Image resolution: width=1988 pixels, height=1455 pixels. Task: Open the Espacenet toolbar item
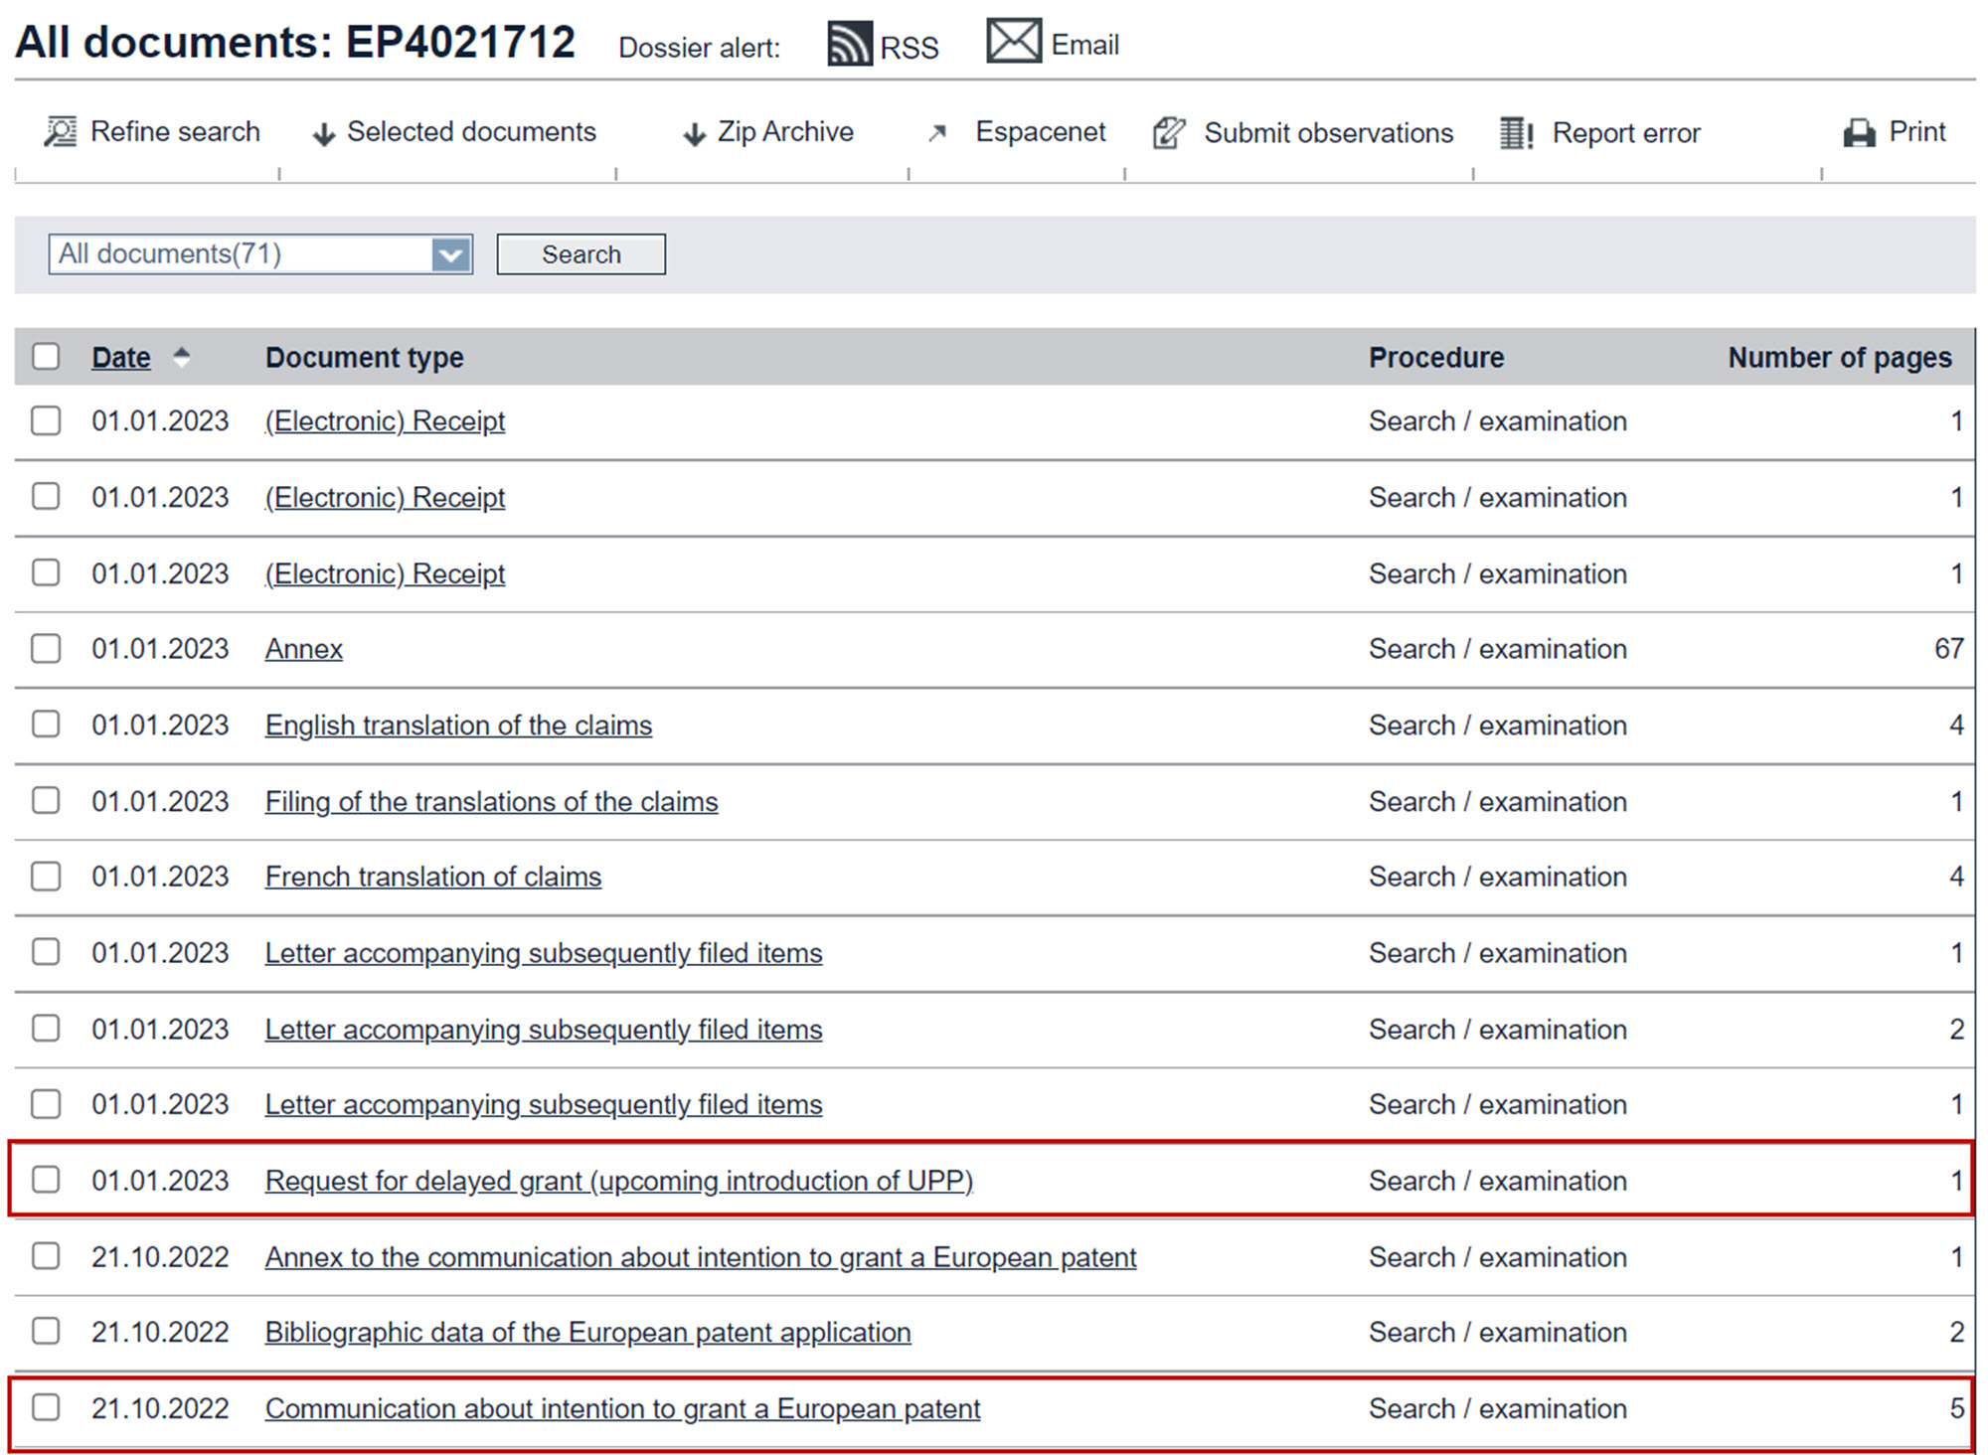[x=1040, y=132]
